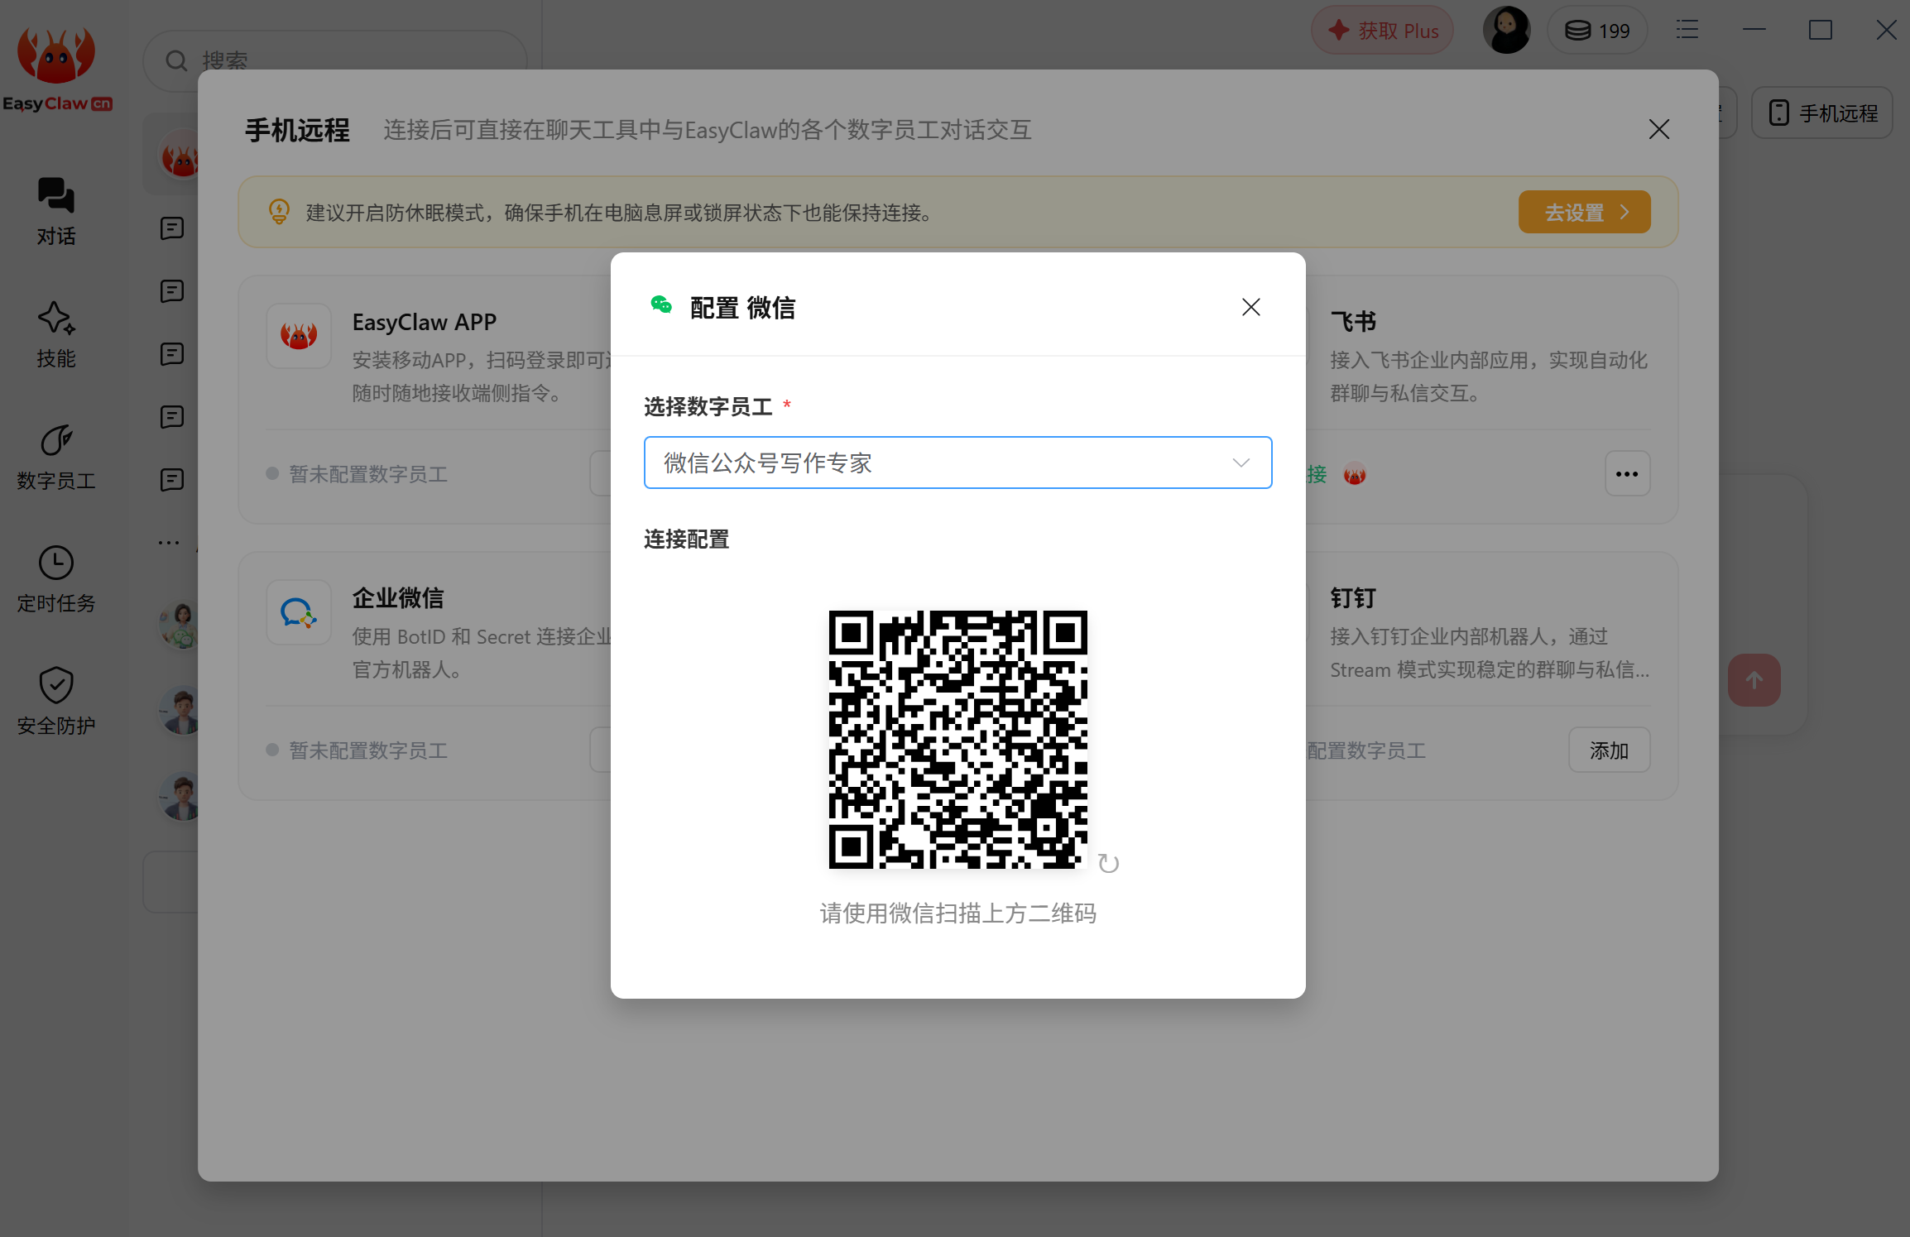Click the 手机远程 panel heading
Viewport: 1910px width, 1237px height.
(297, 130)
